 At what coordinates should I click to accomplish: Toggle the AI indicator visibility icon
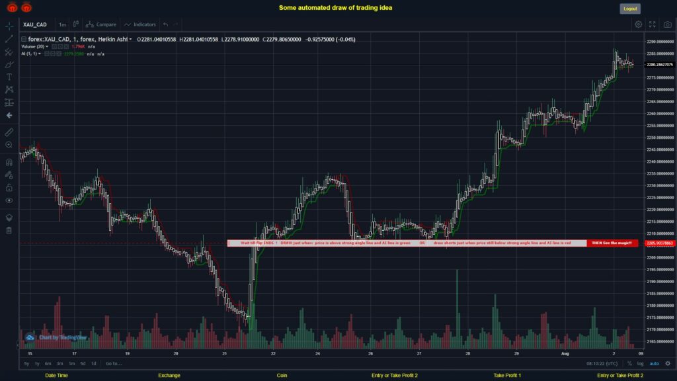click(x=47, y=54)
